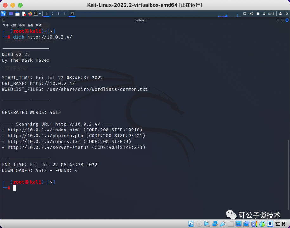Click the audio icon in the VirtualBox status bar

tap(207, 224)
